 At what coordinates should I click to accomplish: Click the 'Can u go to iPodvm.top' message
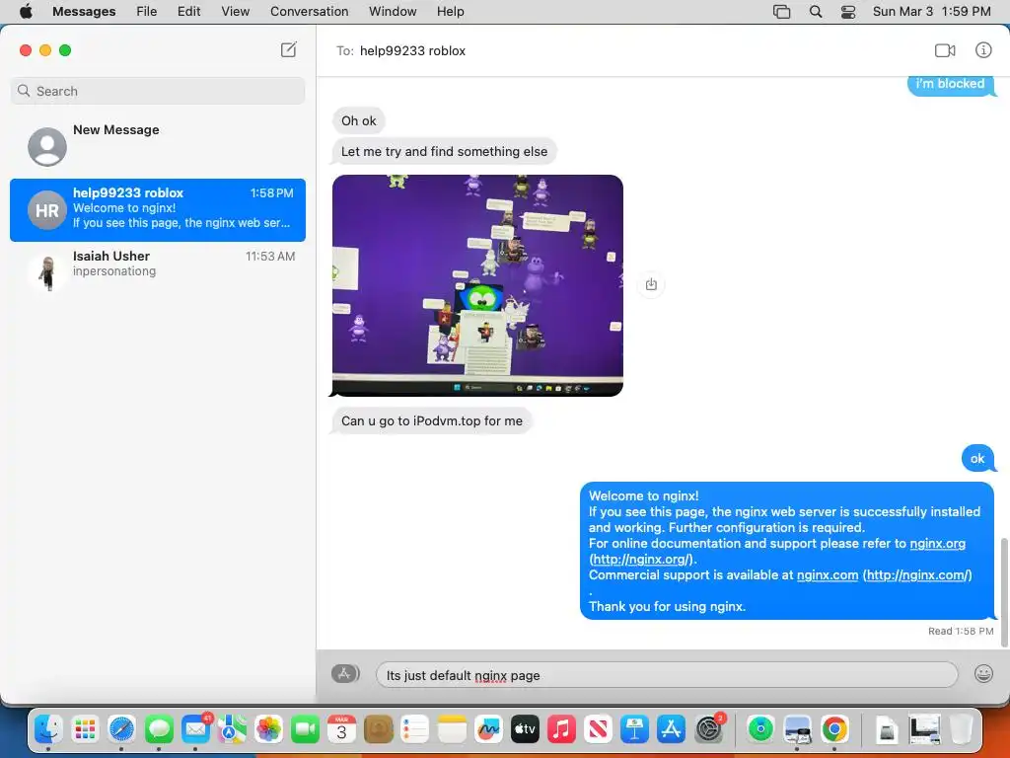pos(431,420)
